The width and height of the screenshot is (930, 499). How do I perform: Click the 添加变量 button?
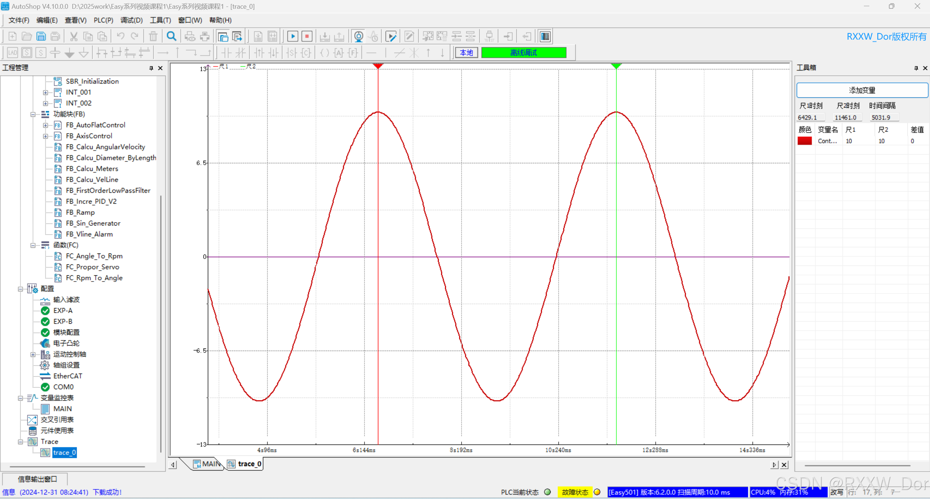tap(862, 90)
